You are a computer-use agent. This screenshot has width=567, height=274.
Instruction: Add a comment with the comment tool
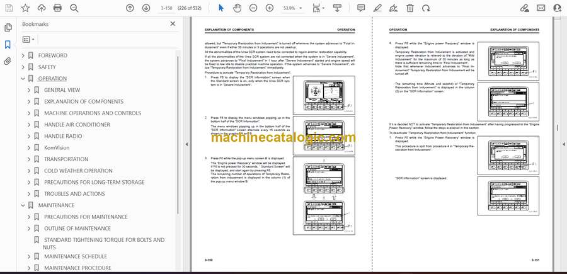click(x=361, y=8)
